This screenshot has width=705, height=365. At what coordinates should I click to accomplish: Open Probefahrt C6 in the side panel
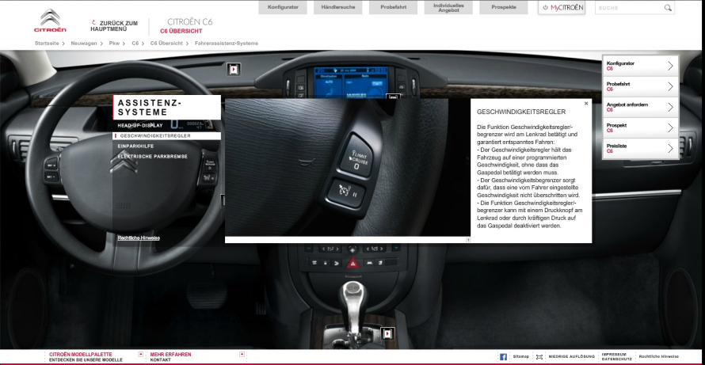click(640, 87)
